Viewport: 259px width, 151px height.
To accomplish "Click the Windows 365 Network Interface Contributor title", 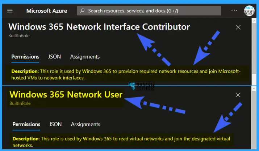I will click(99, 27).
